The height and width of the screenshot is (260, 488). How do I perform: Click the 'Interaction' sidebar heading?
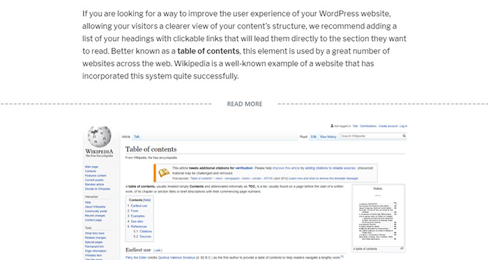91,197
